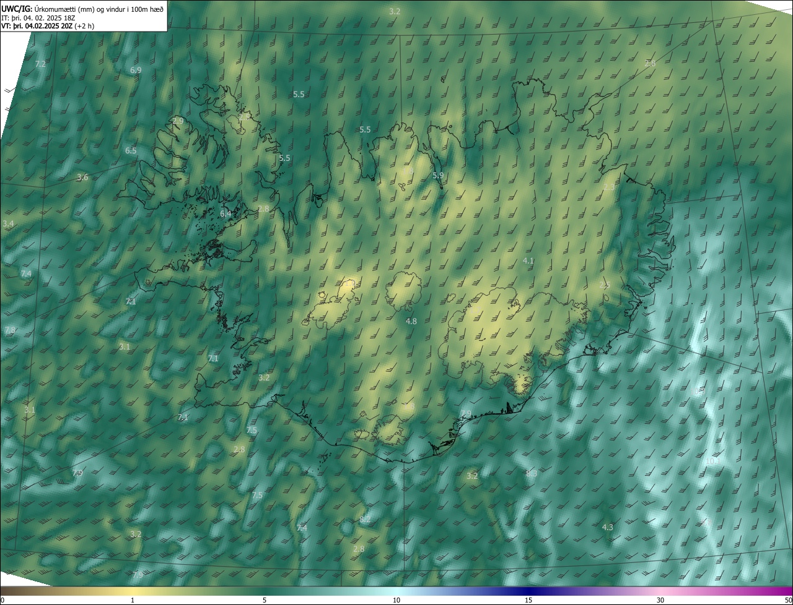Image resolution: width=793 pixels, height=605 pixels.
Task: Click the 4.8 value label on the map
Action: pos(411,321)
